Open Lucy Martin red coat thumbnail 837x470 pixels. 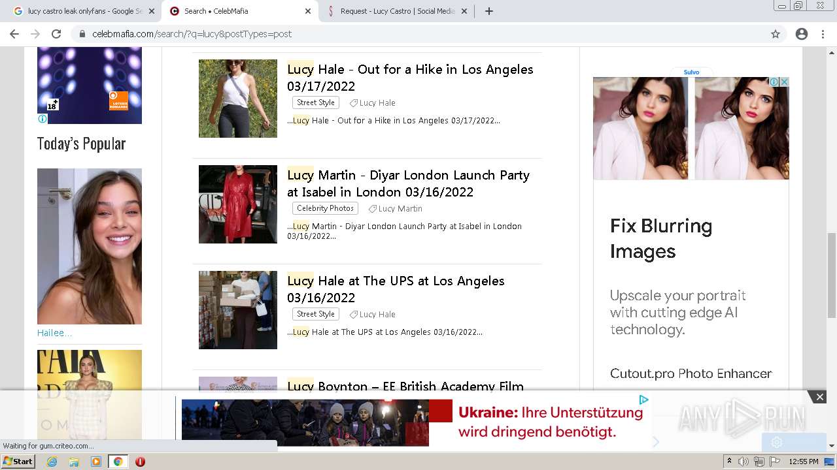tap(238, 204)
